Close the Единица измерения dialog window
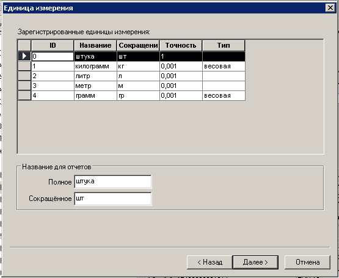Screen dimensions: 339x278 tap(330, 8)
